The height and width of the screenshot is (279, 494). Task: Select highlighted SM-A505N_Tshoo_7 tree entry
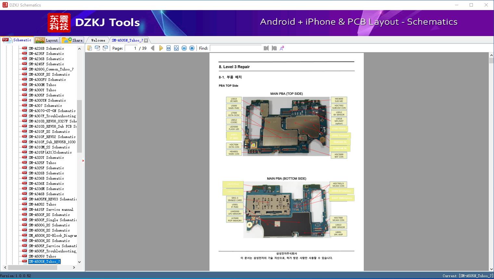44,261
